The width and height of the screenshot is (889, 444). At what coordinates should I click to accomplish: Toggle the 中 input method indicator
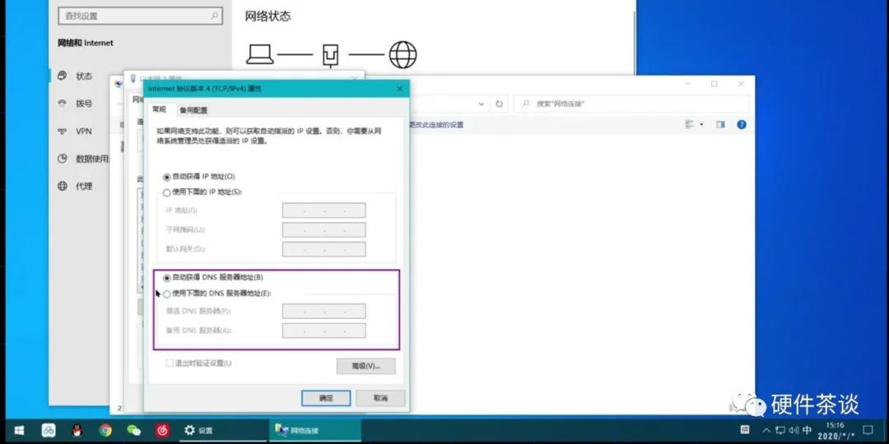(808, 430)
